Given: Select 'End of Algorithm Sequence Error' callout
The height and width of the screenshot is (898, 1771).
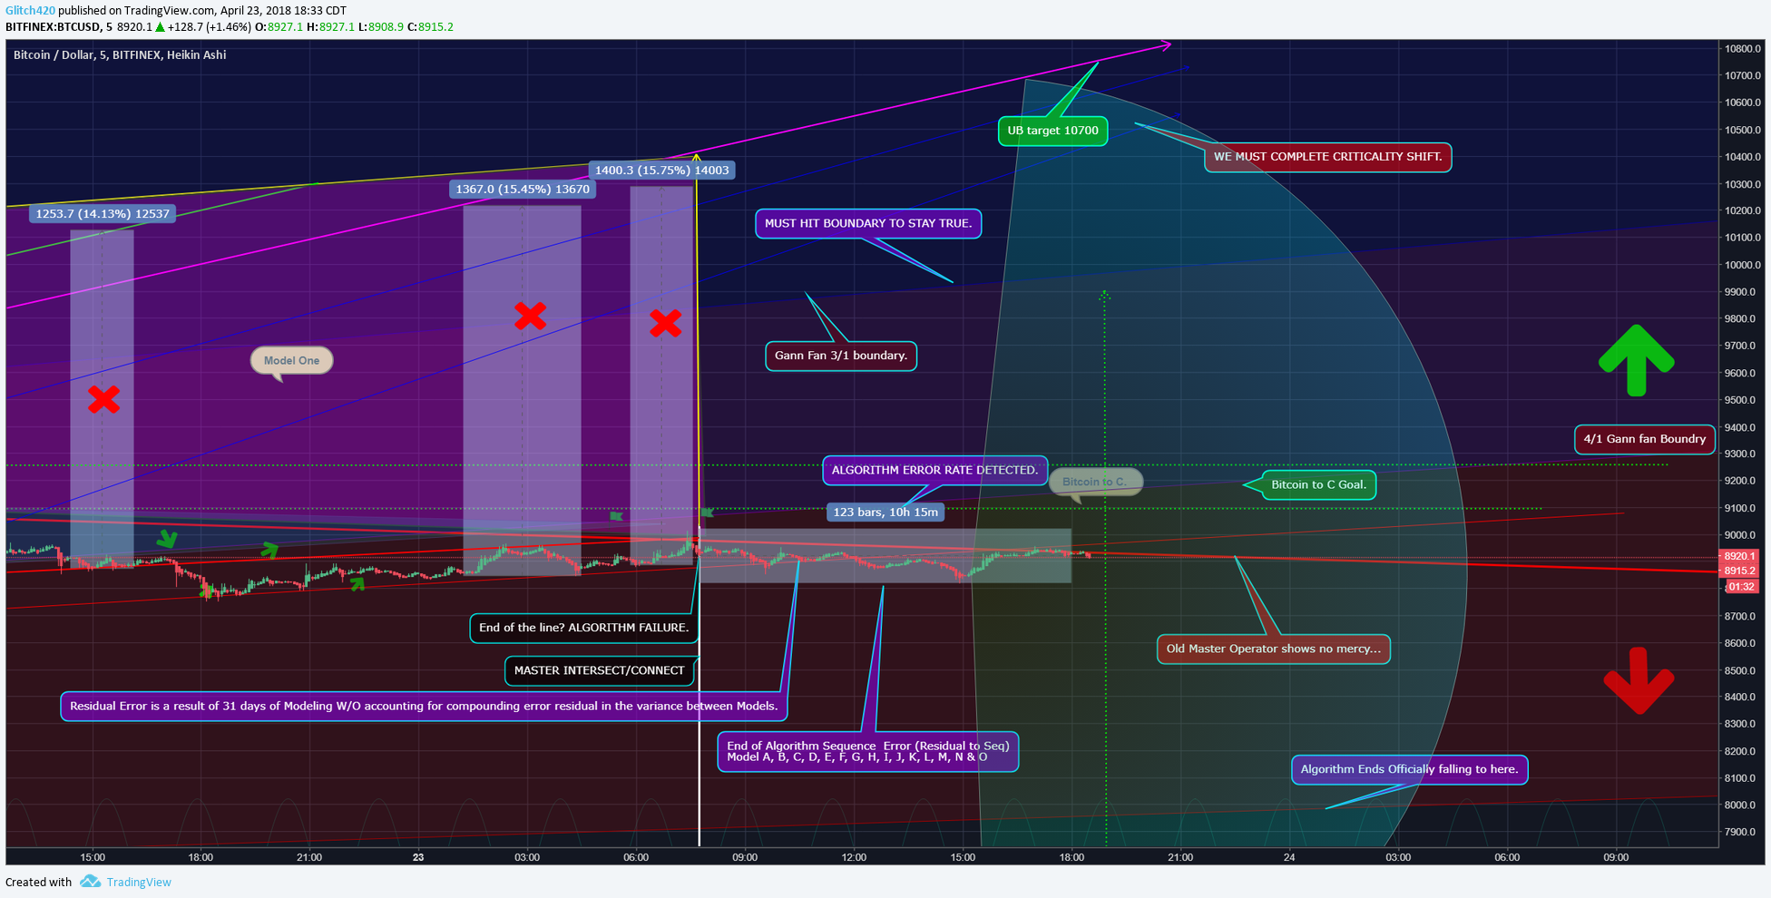Looking at the screenshot, I should pyautogui.click(x=868, y=752).
